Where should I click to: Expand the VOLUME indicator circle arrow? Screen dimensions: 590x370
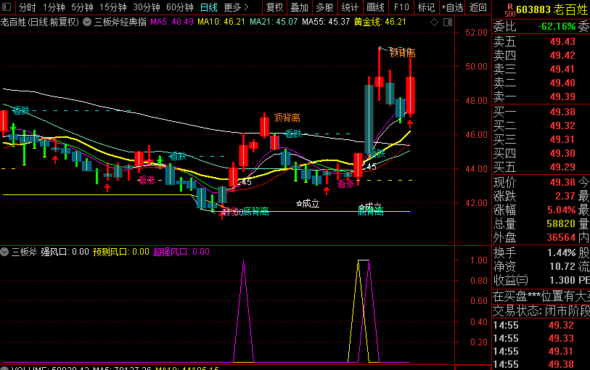coord(5,368)
